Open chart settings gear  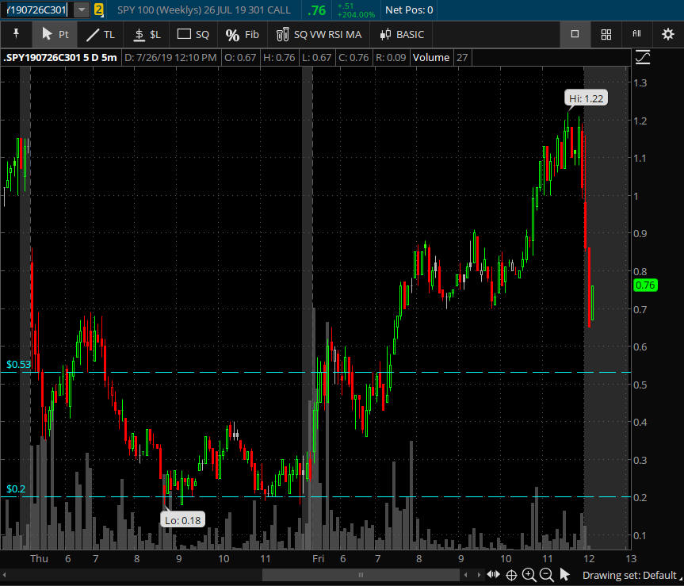[668, 34]
